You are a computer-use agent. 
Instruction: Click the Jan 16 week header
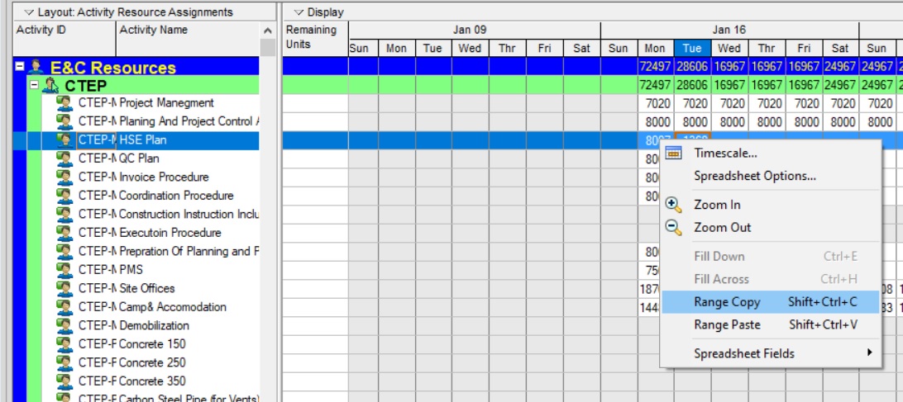pos(729,30)
